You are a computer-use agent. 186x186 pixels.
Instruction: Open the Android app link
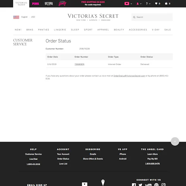click(x=123, y=159)
